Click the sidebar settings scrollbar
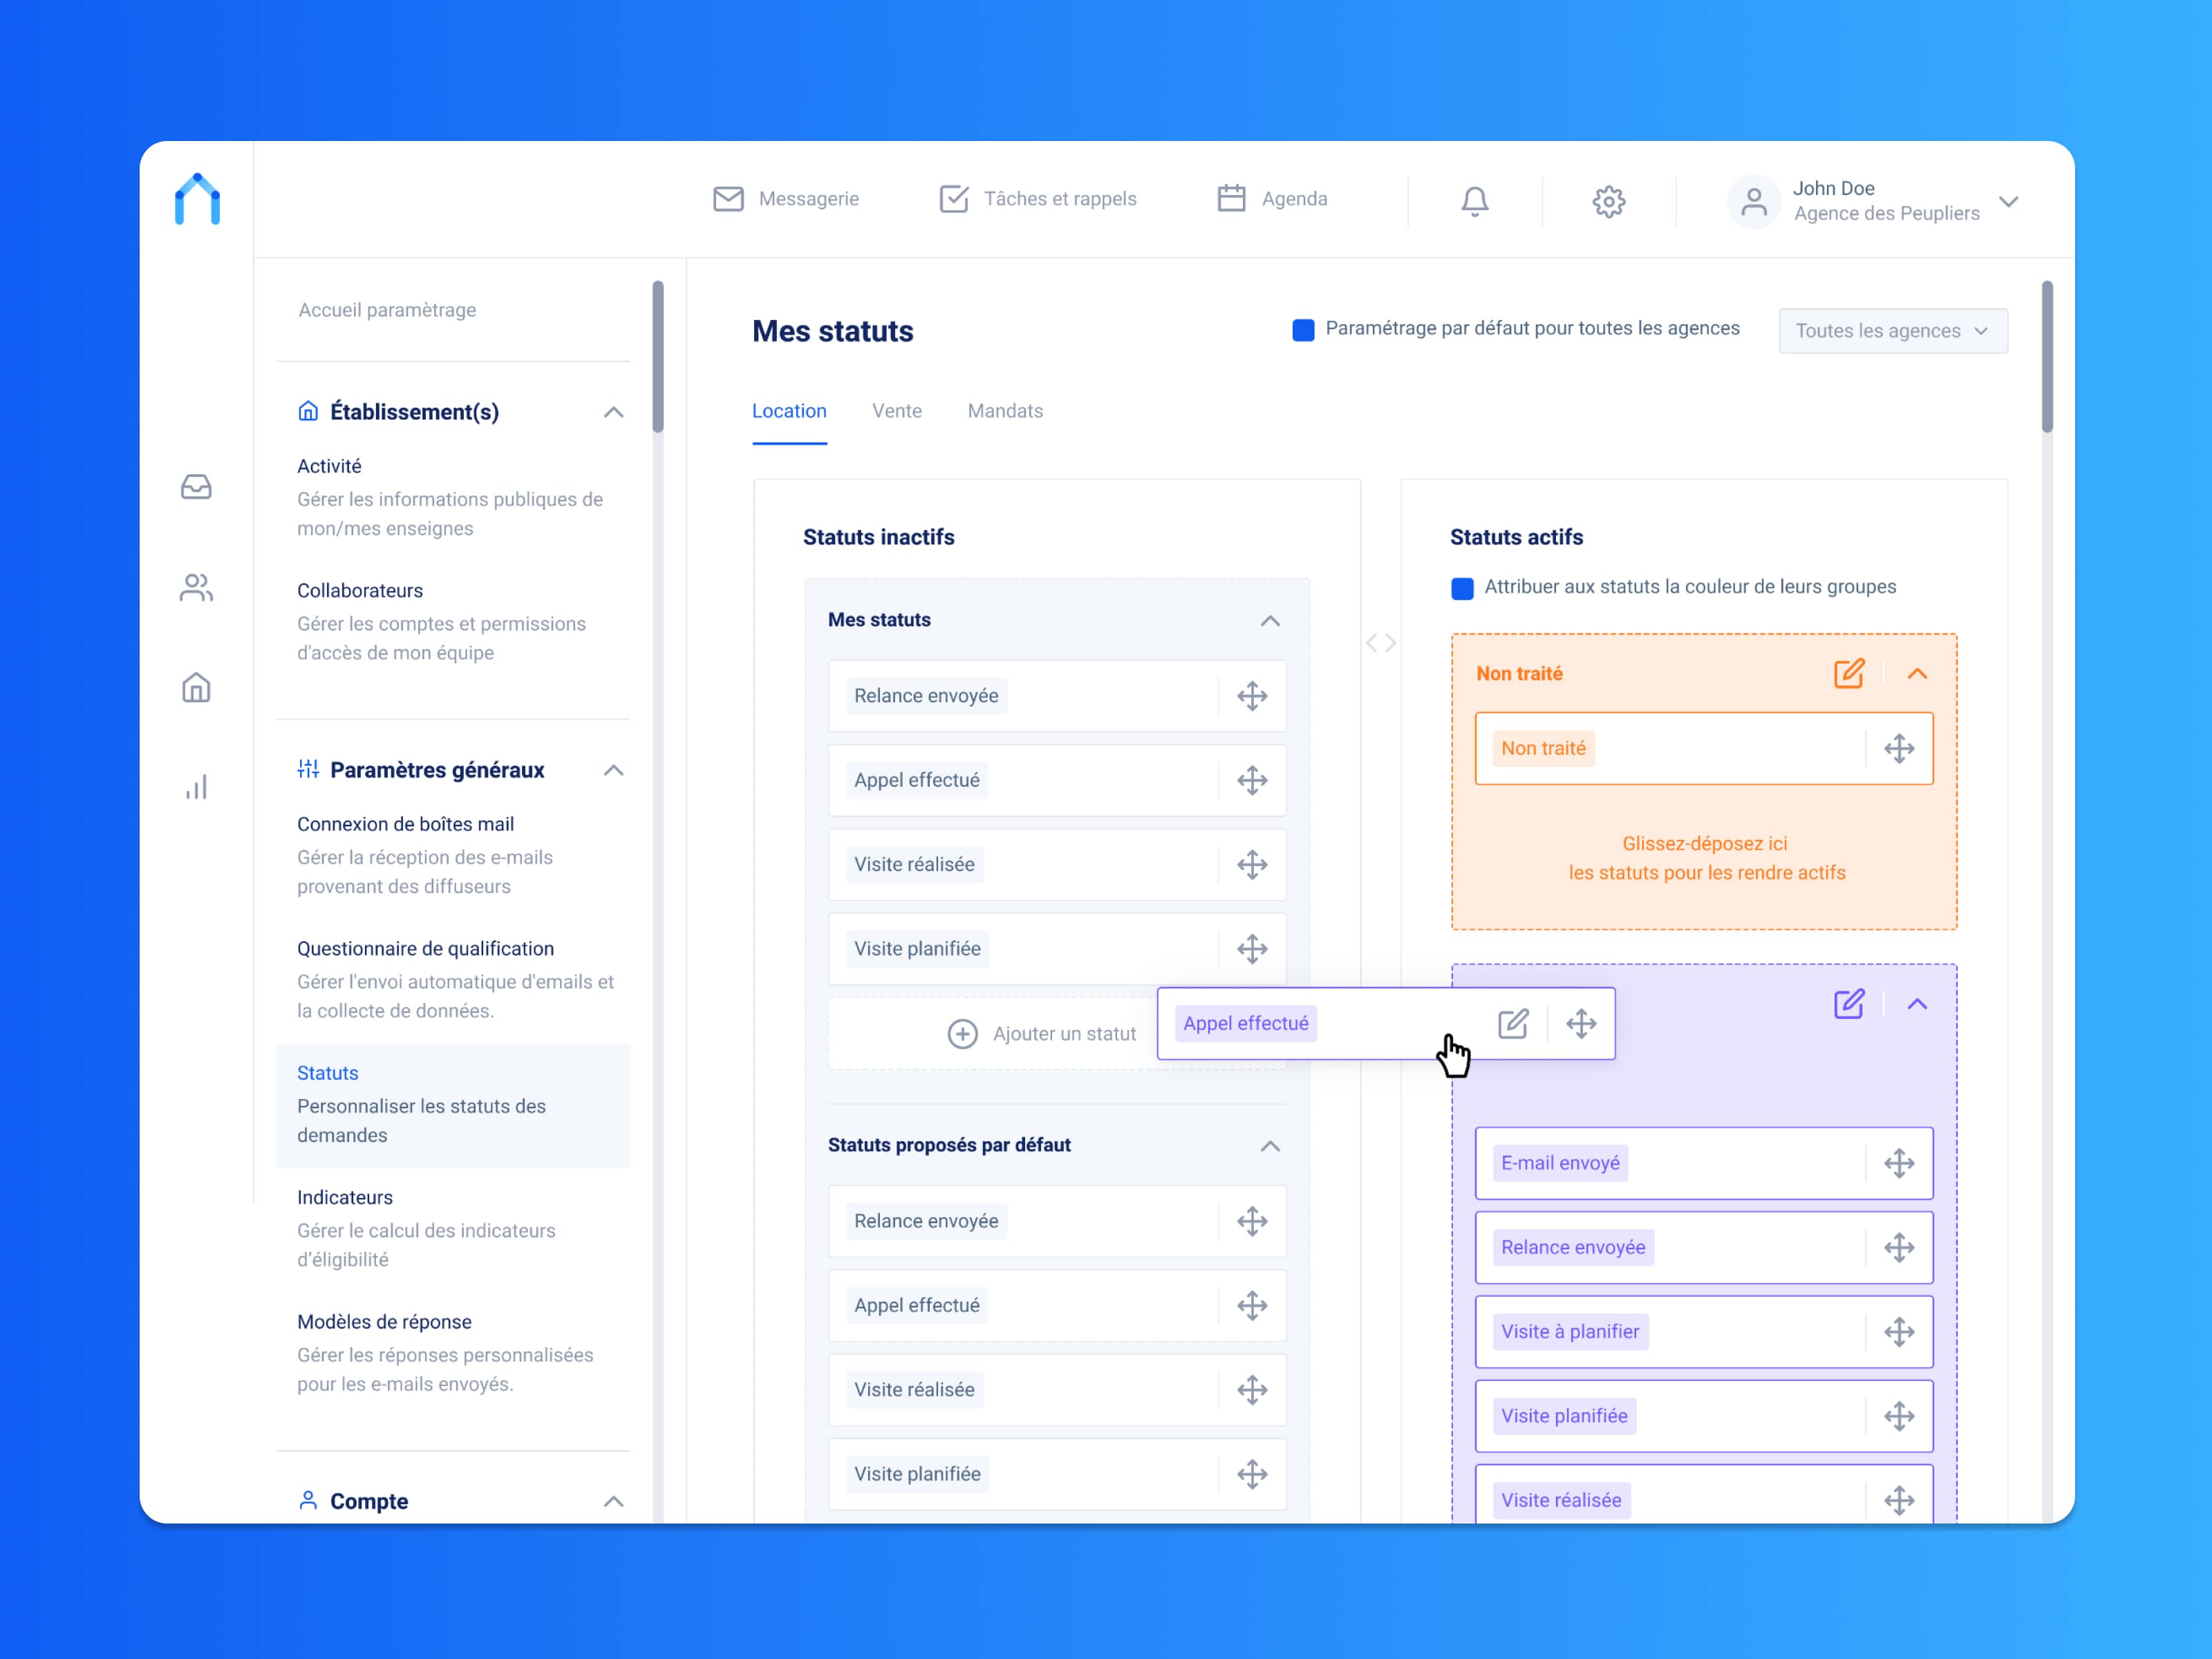Screen dimensions: 2212x1659 tap(658, 357)
